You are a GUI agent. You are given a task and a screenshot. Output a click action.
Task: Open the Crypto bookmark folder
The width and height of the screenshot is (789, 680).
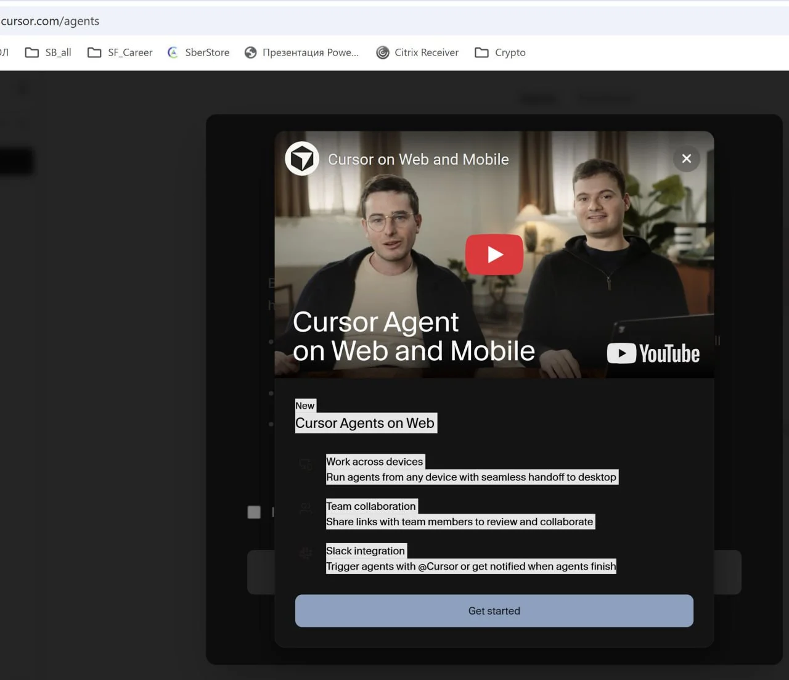[x=500, y=52]
